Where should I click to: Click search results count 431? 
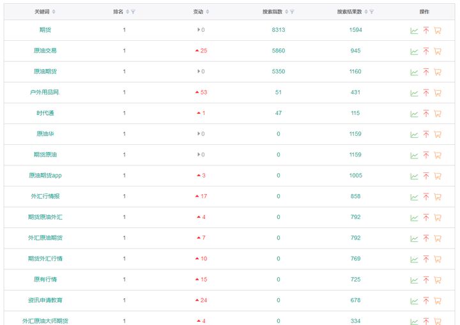[x=355, y=92]
